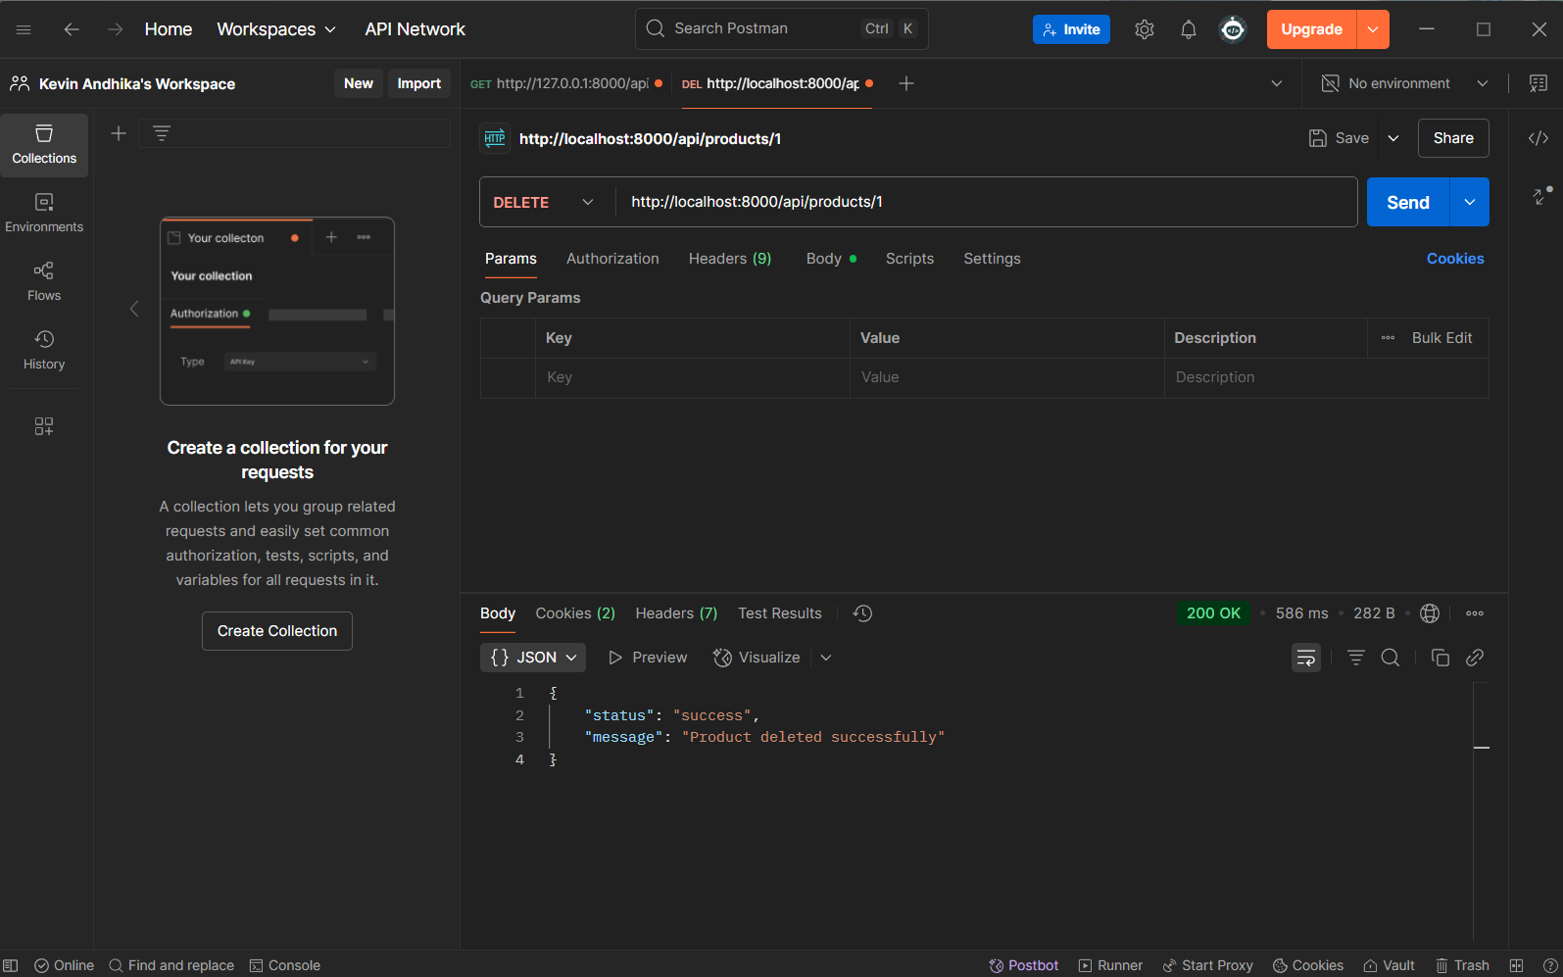Click the notifications bell icon
The width and height of the screenshot is (1563, 977).
[x=1188, y=29]
